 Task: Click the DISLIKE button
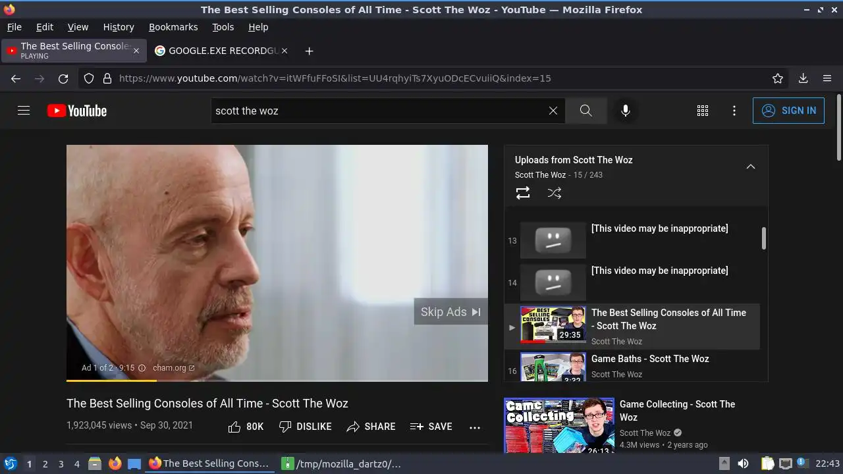[x=306, y=427]
